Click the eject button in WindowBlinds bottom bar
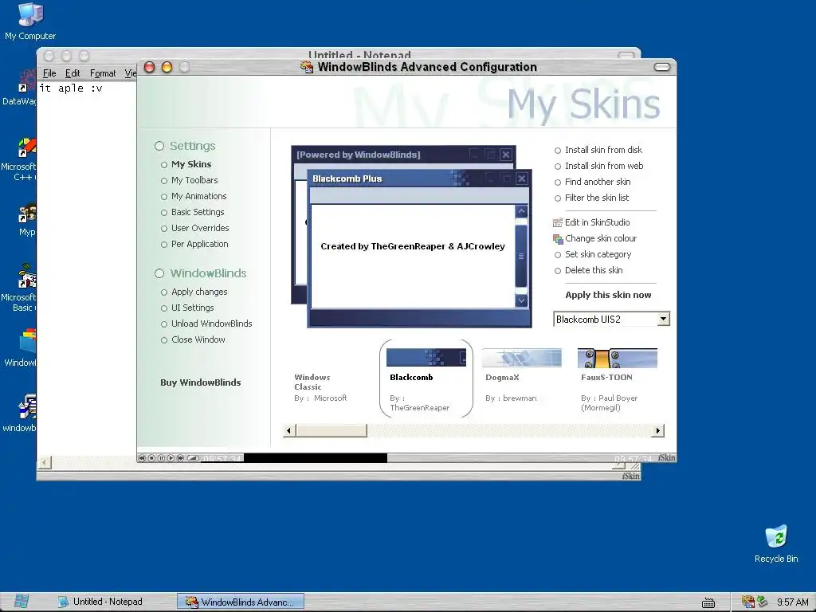The image size is (816, 612). (x=193, y=458)
